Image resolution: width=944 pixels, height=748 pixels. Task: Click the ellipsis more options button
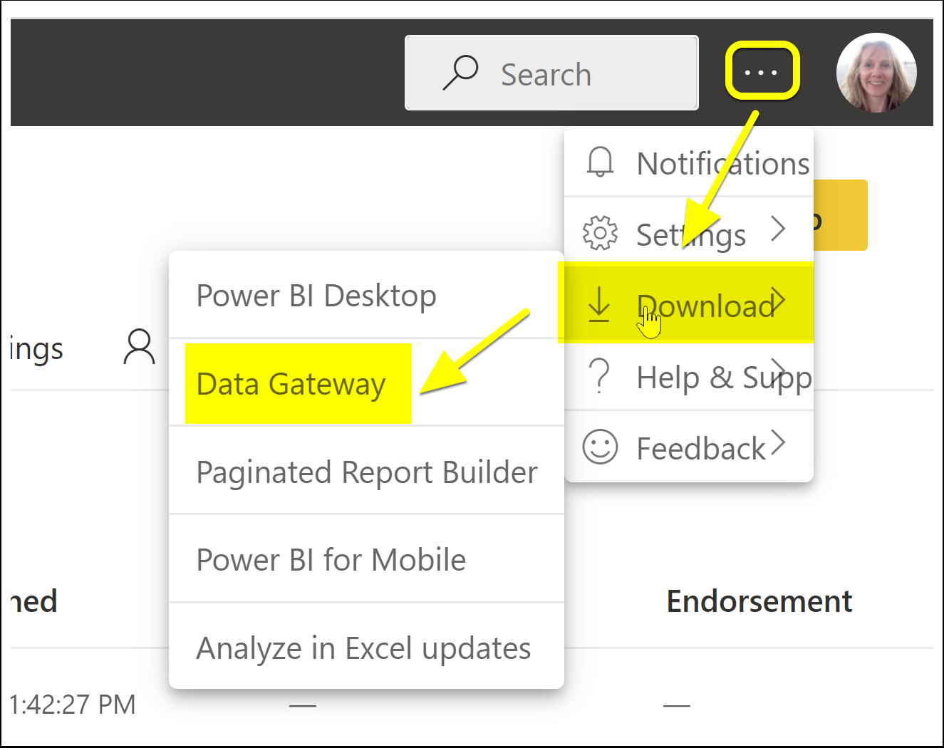[x=762, y=72]
